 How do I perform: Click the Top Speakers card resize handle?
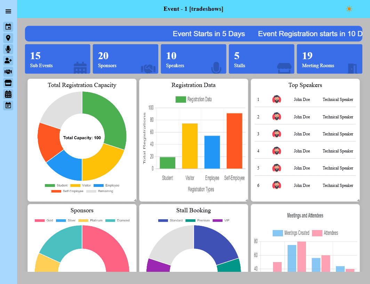[358, 200]
